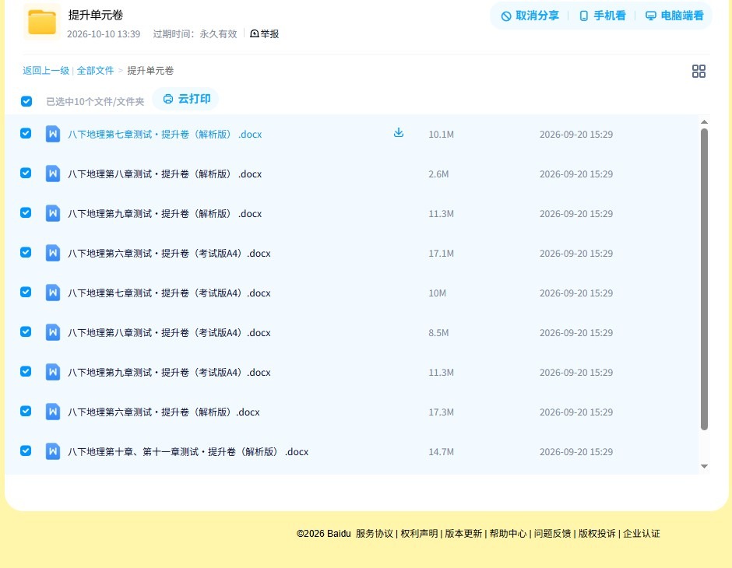Click Word icon of 八下地理第六章测试·提升卷（解析版）
Screen dimensions: 732x568
pos(53,412)
